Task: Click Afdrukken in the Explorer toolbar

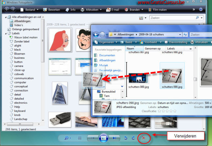Action: [199, 42]
